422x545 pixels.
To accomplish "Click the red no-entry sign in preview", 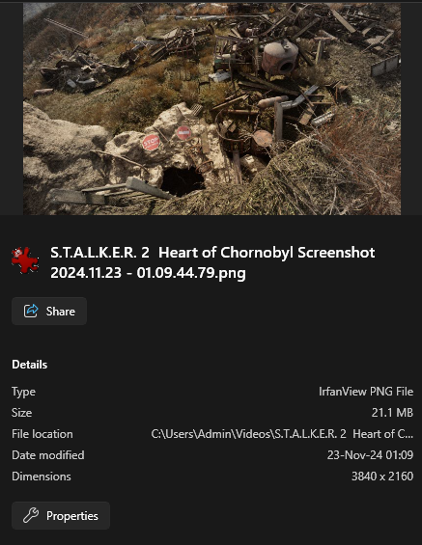I will pyautogui.click(x=183, y=132).
